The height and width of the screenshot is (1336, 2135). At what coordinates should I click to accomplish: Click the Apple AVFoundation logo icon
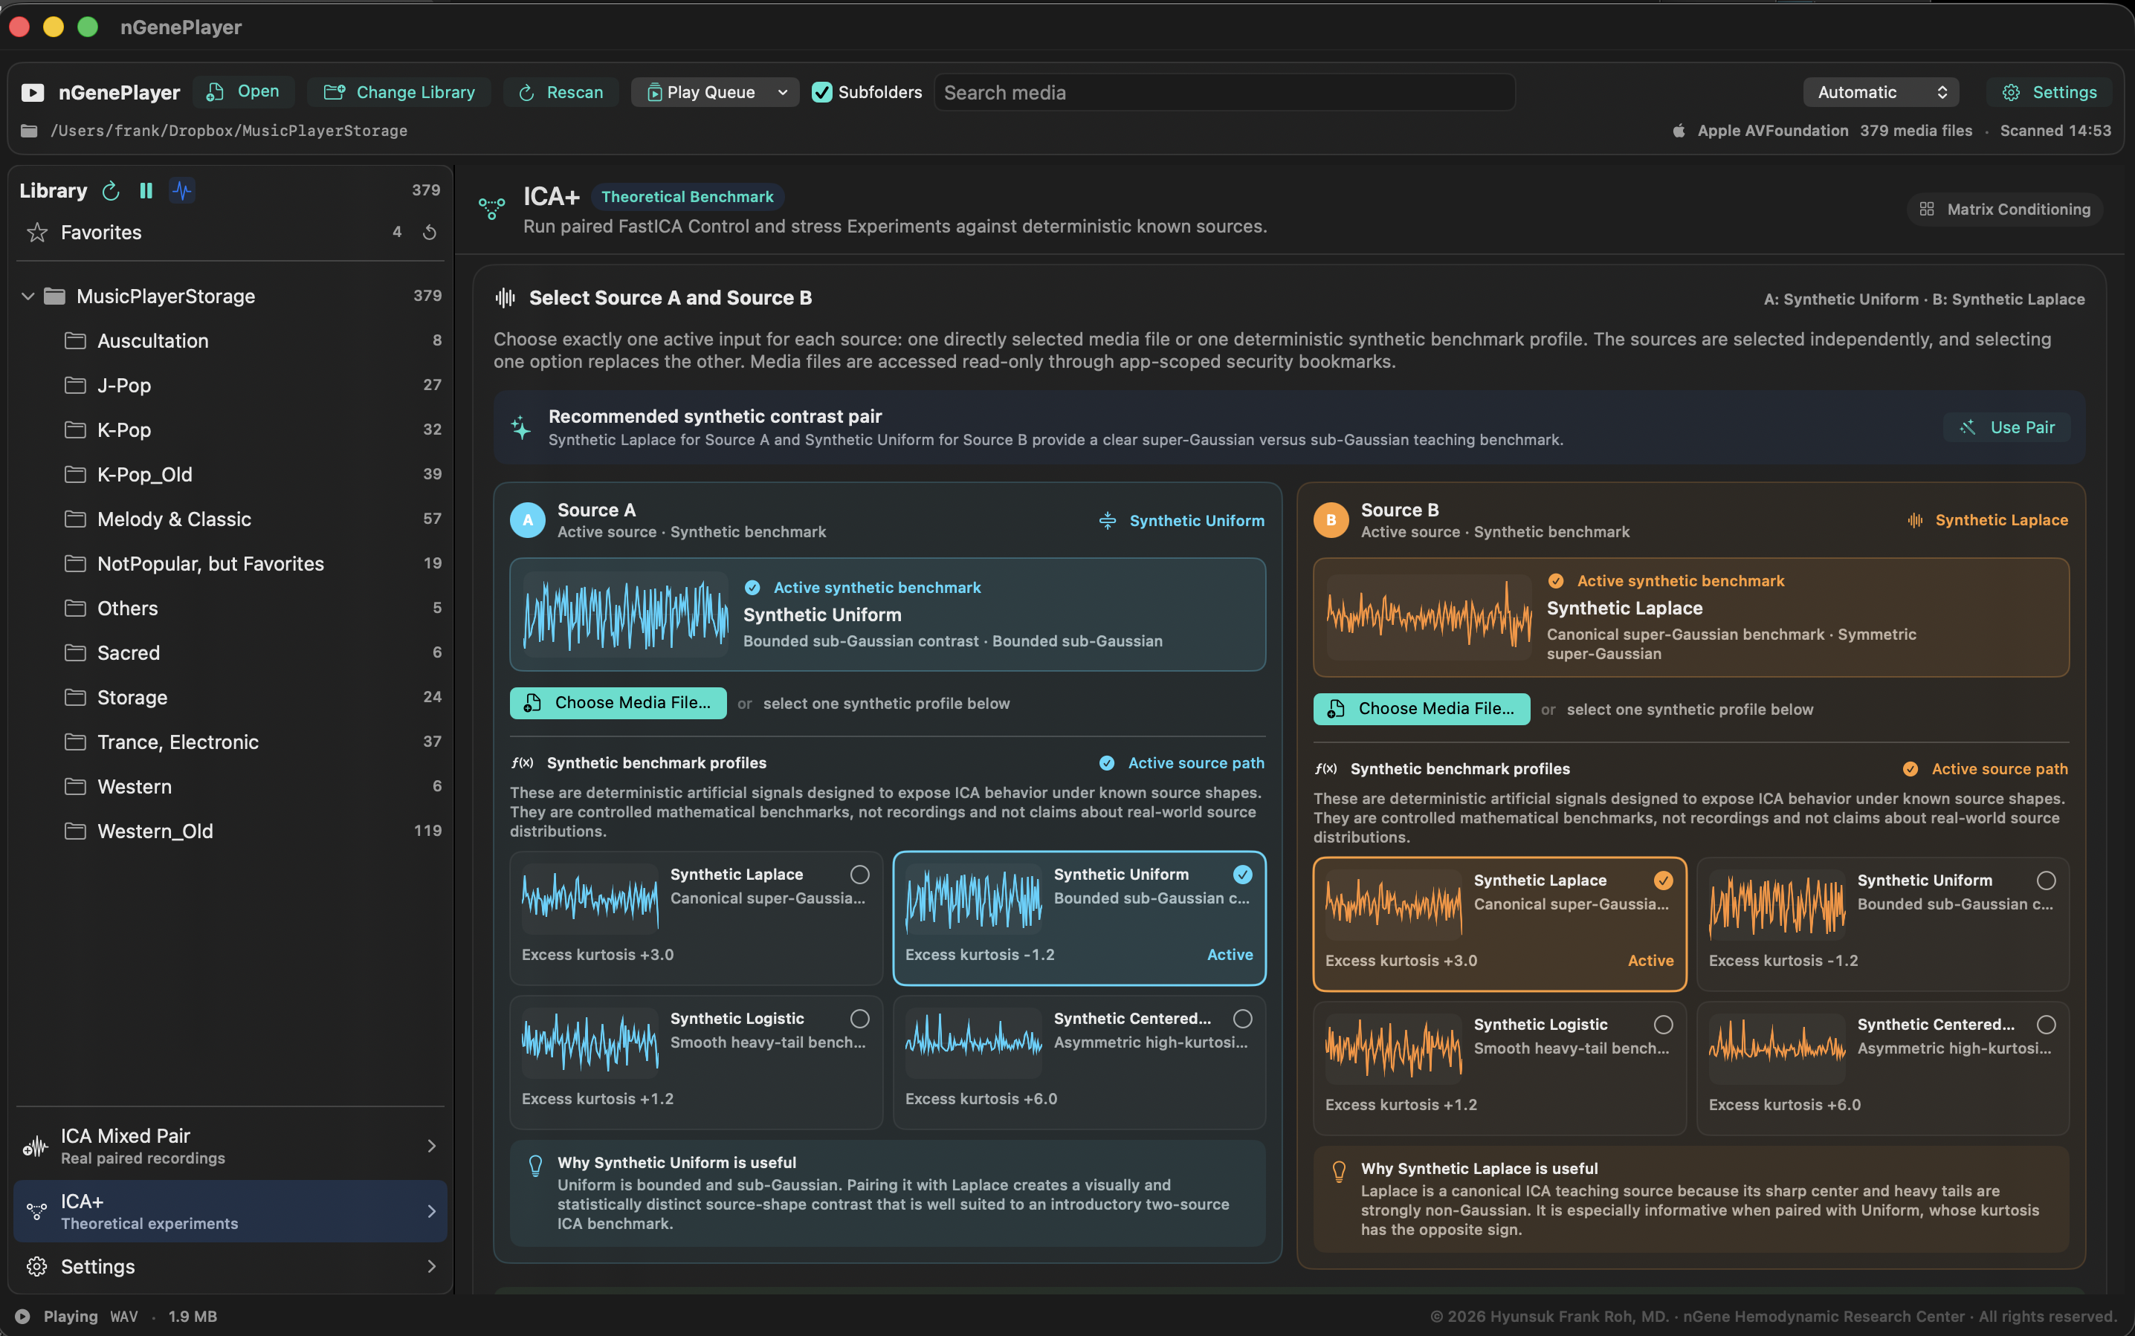[1678, 131]
